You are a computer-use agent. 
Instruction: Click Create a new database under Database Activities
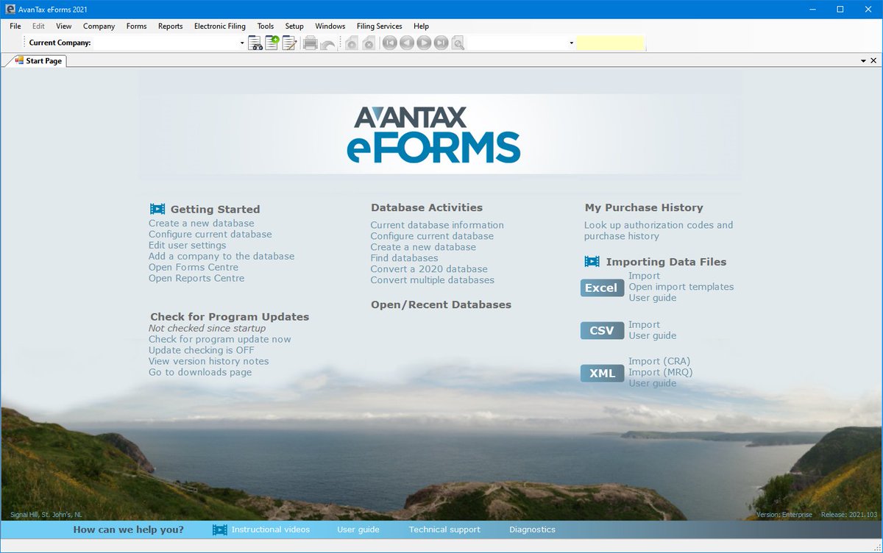[x=423, y=247]
